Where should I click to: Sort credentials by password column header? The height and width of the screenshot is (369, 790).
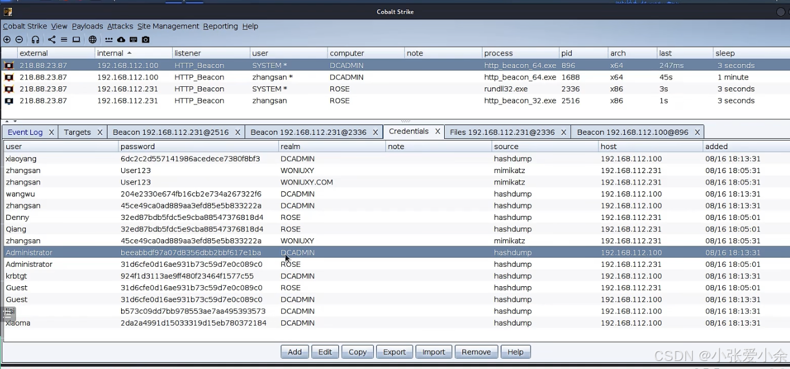pyautogui.click(x=198, y=146)
